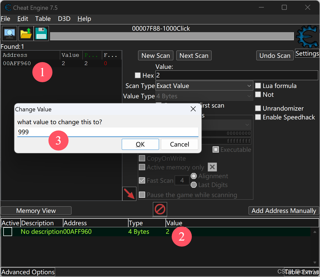Open the Value Type dropdown showing 4 Bytes
The width and height of the screenshot is (320, 277).
click(x=204, y=96)
